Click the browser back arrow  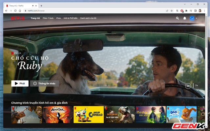pos(6,11)
